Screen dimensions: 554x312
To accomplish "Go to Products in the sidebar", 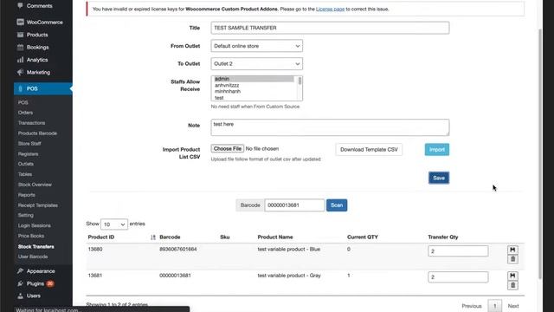I will 37,35.
